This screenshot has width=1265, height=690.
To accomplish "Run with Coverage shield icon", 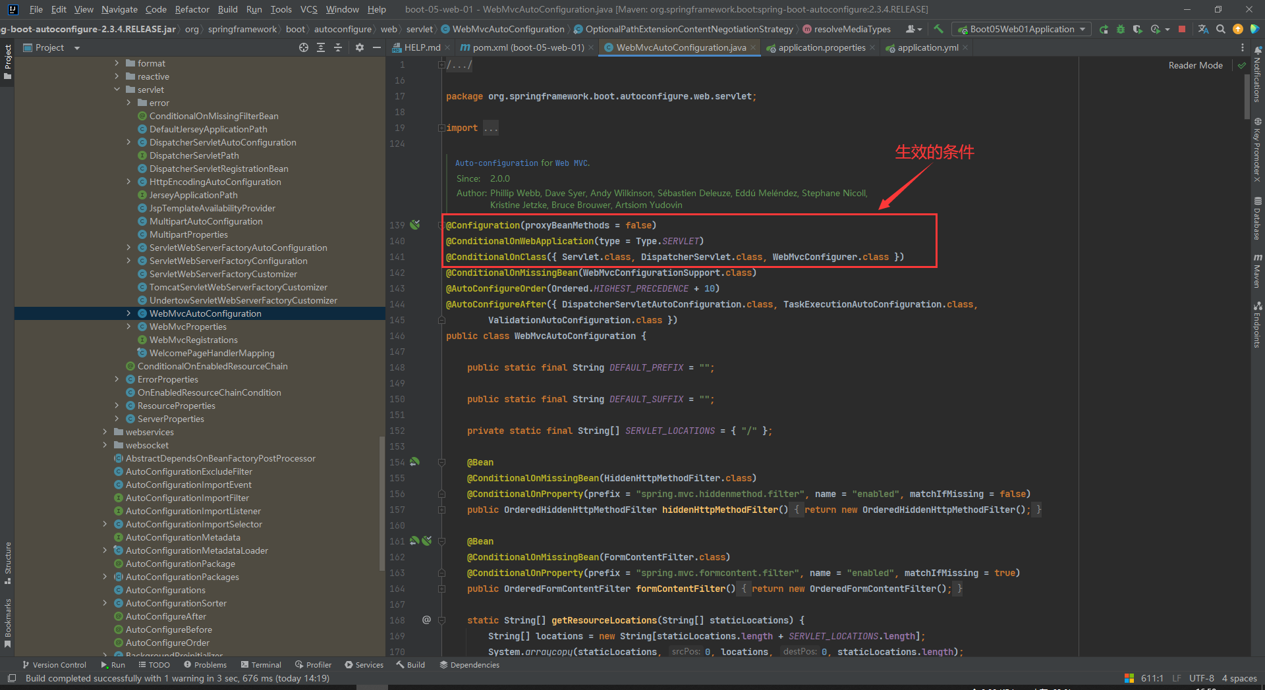I will (1137, 29).
